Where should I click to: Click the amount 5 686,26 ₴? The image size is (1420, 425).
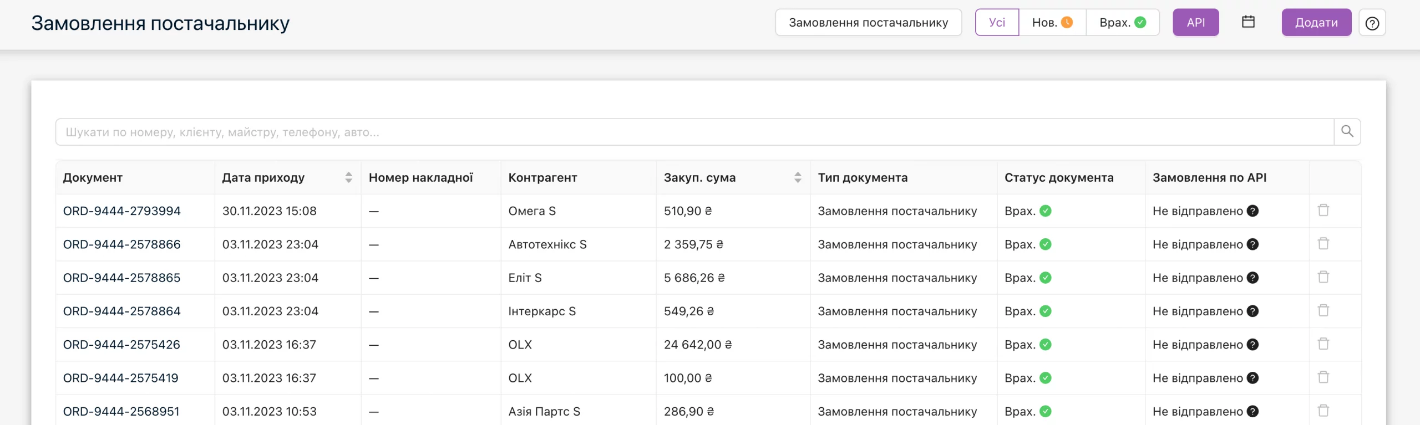pos(694,278)
